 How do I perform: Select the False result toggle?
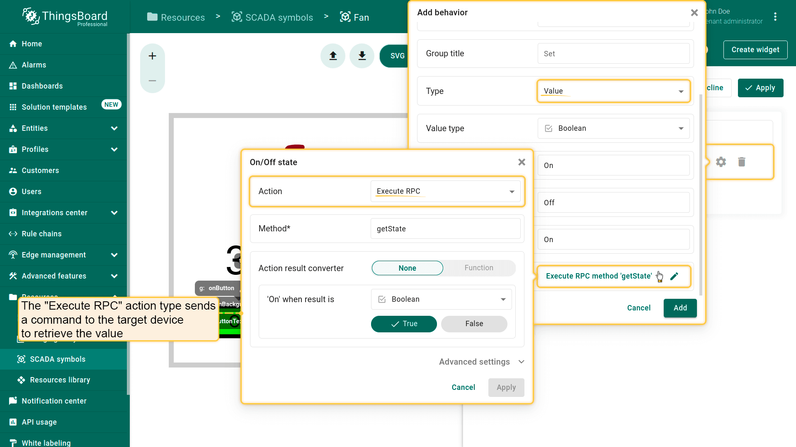click(474, 324)
